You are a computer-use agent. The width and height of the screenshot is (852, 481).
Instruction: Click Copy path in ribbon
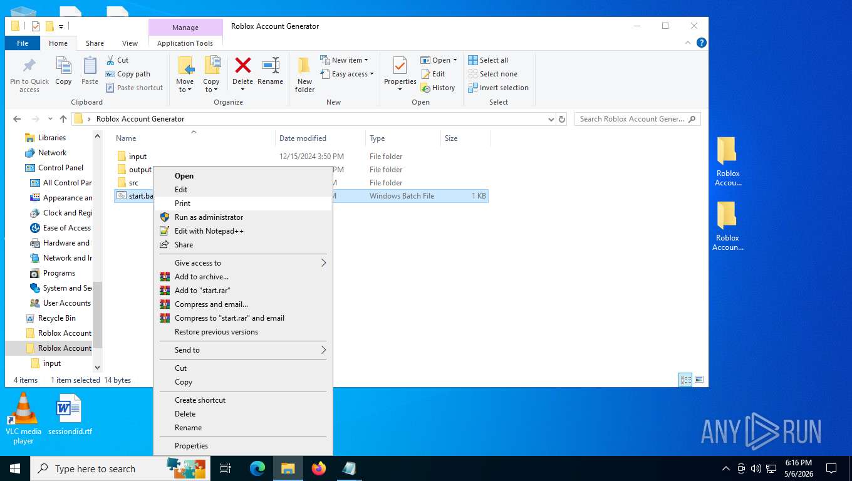point(128,74)
